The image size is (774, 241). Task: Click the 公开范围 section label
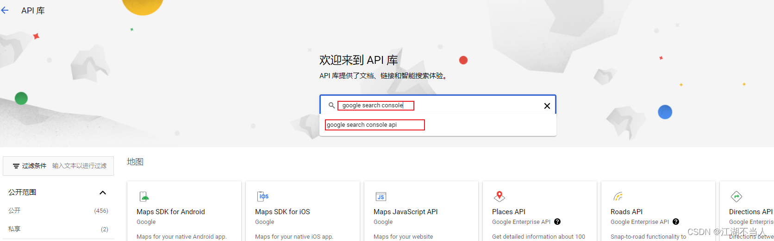pyautogui.click(x=22, y=192)
